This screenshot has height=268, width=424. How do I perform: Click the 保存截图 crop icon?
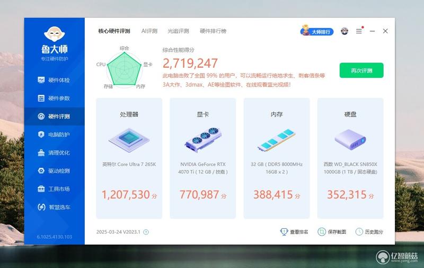pyautogui.click(x=322, y=232)
